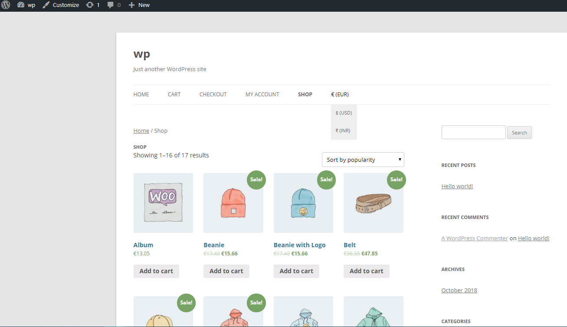Open the Belt product image

tap(374, 203)
